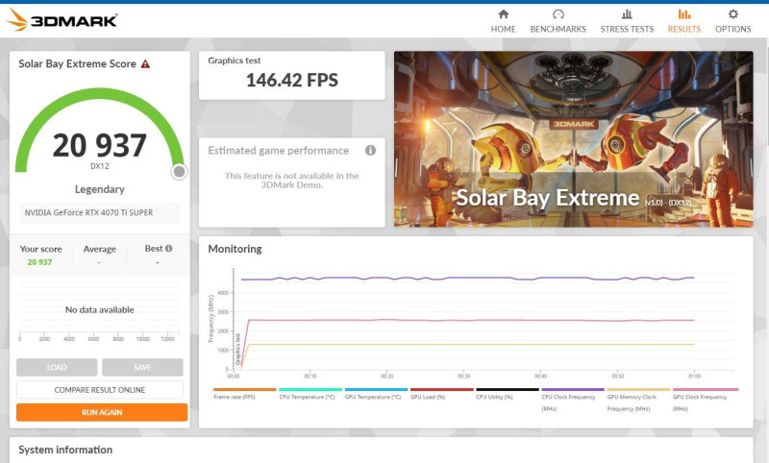Click the LOAD button
Viewport: 769px width, 463px height.
tap(57, 367)
